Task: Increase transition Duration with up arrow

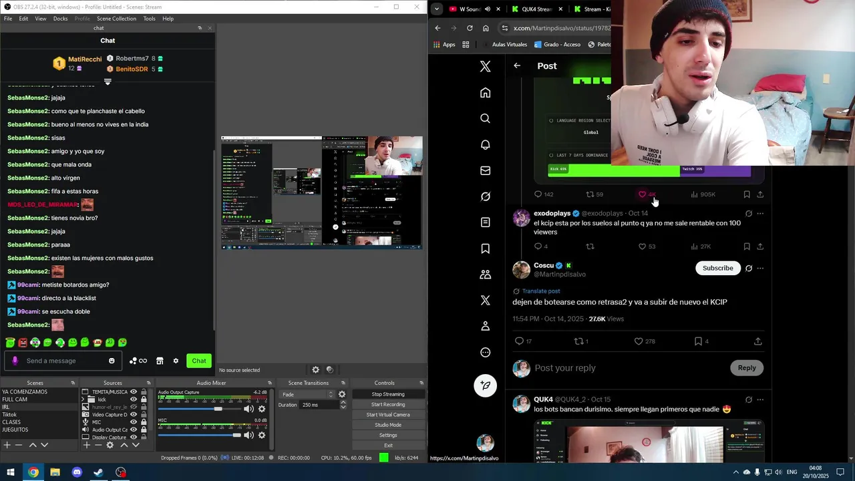Action: [x=343, y=403]
